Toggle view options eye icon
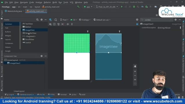This screenshot has height=104, width=185. [50, 24]
